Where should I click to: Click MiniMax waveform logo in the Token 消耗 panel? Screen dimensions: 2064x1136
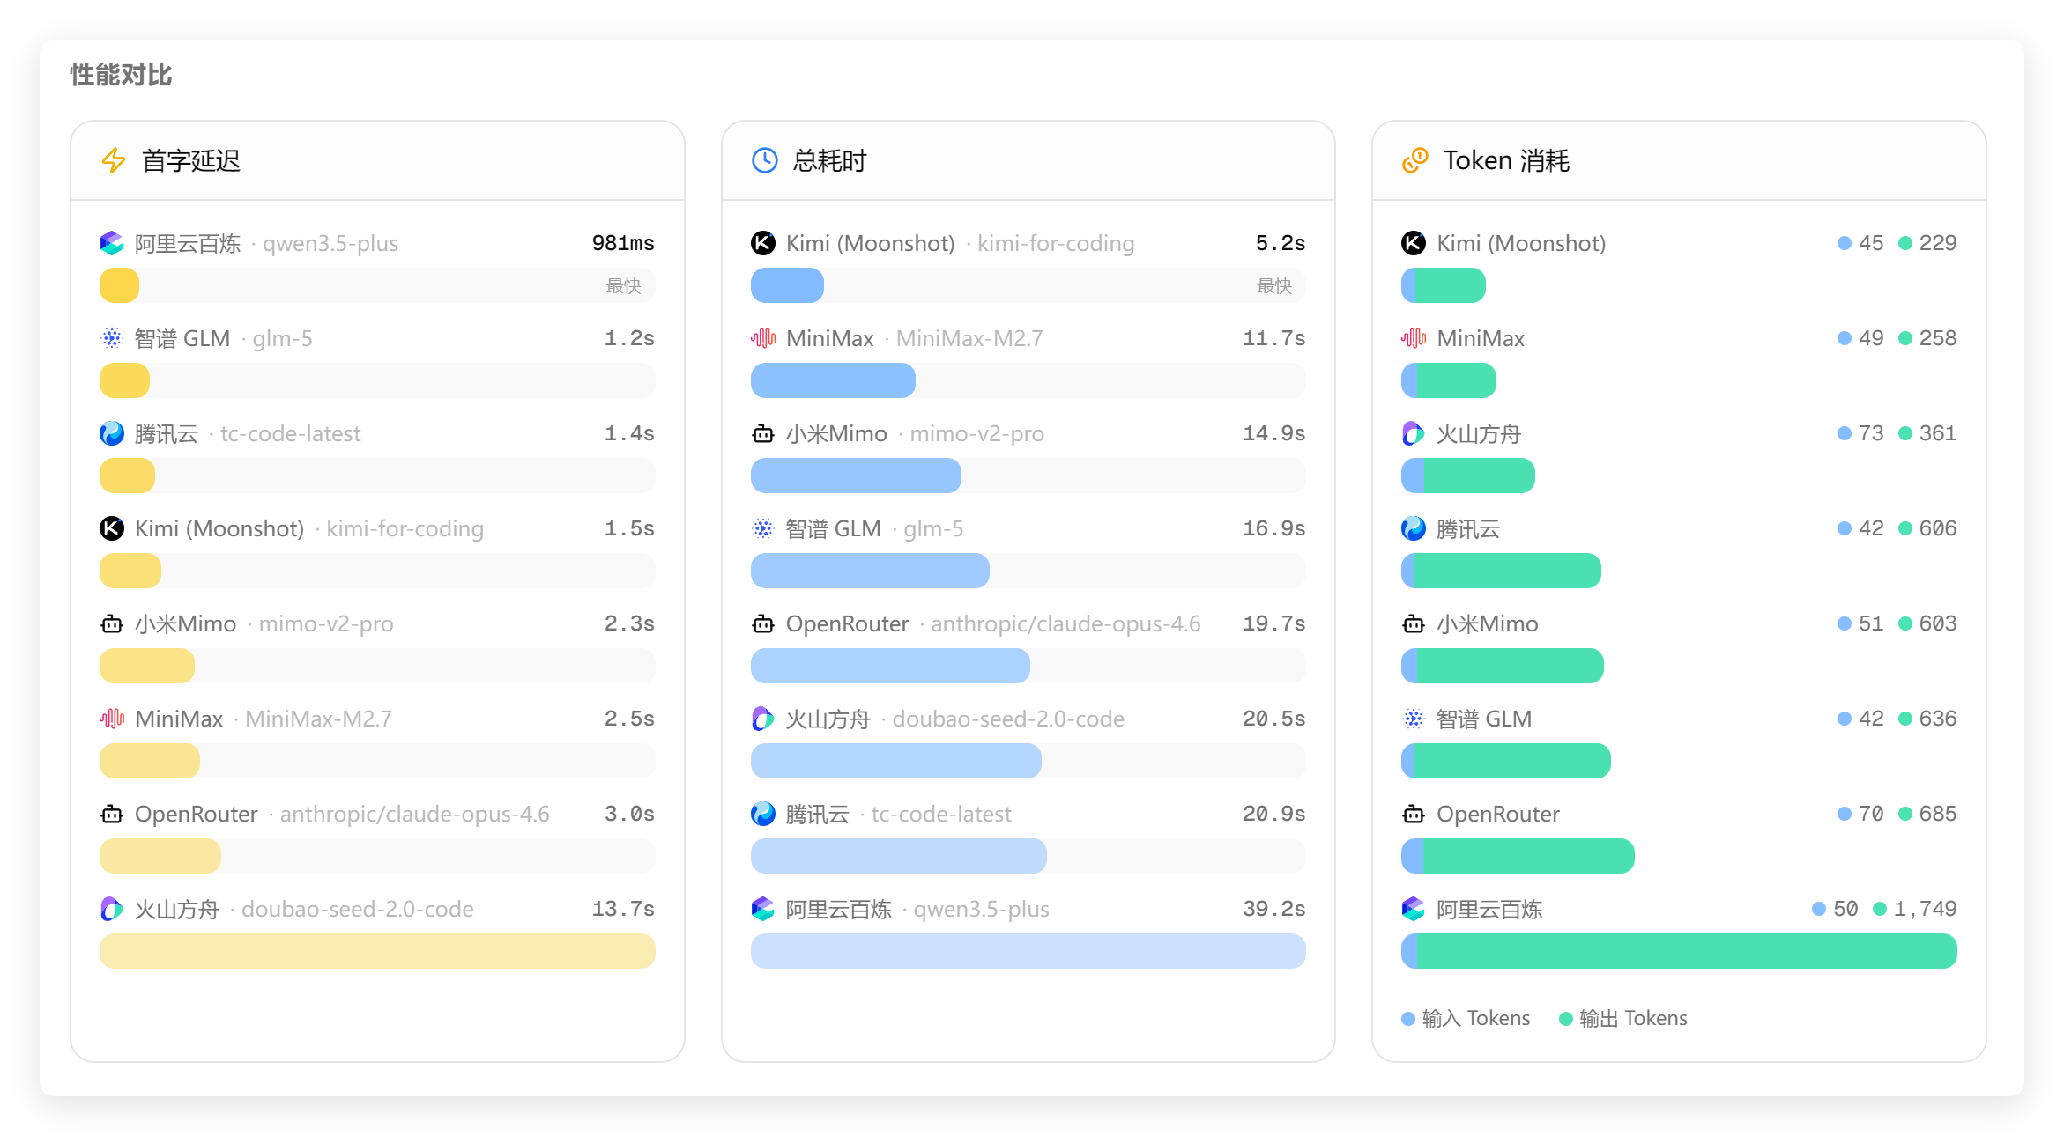coord(1413,338)
